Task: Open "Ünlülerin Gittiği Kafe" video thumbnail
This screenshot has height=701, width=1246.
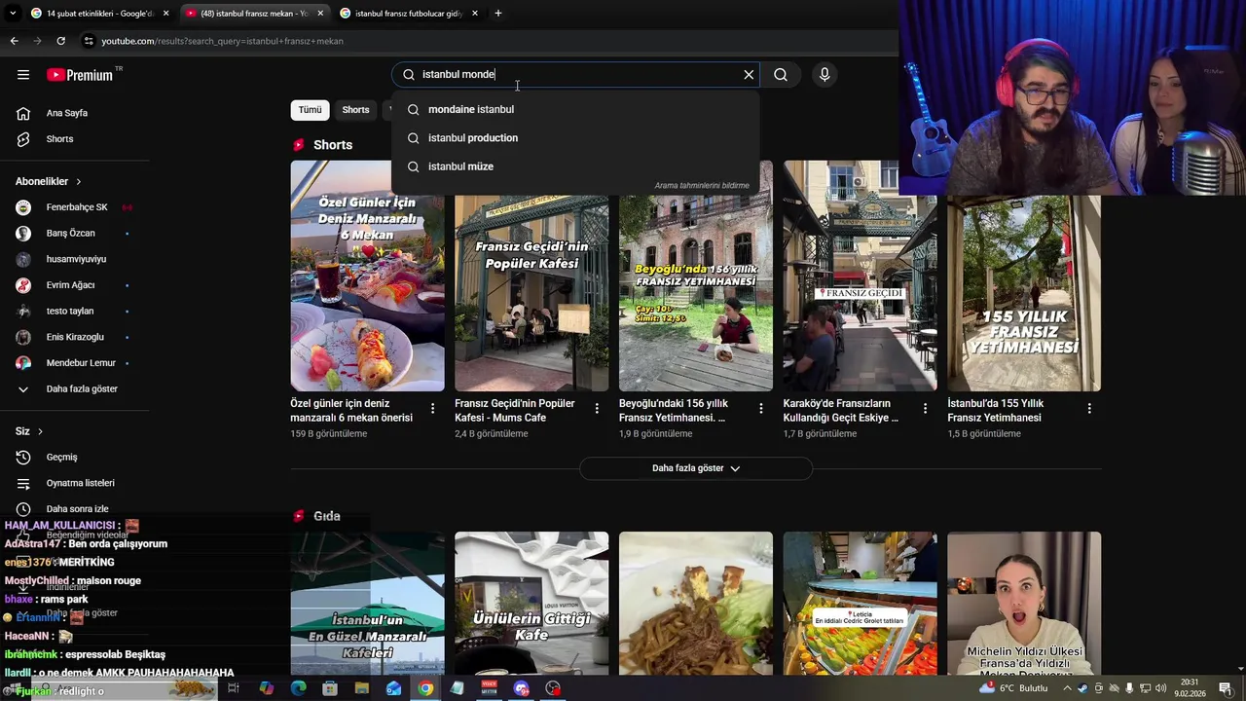Action: 531,604
